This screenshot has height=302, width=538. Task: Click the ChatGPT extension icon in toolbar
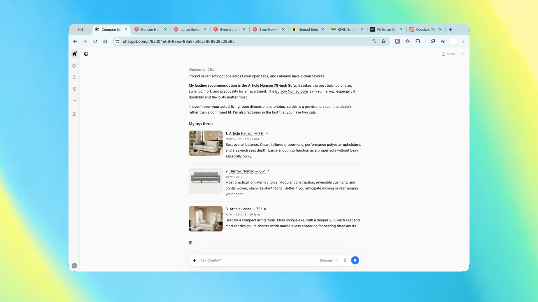[x=407, y=41]
